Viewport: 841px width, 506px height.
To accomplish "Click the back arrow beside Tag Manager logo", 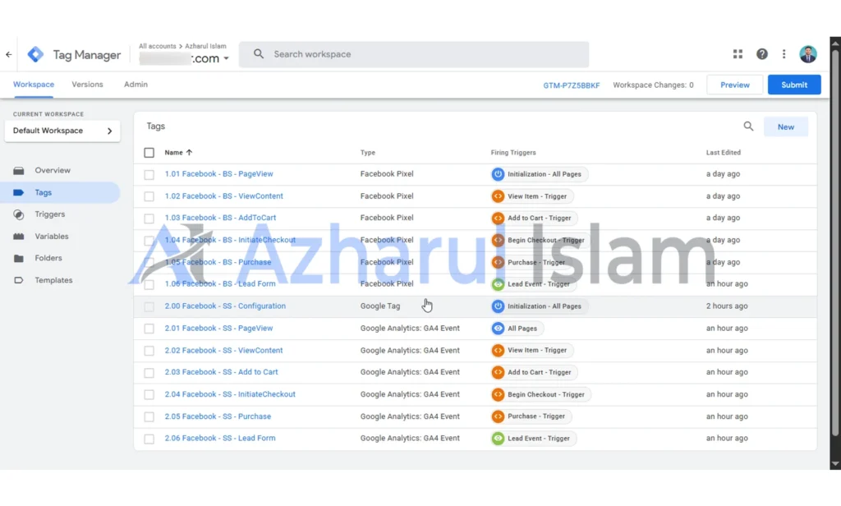I will point(8,54).
